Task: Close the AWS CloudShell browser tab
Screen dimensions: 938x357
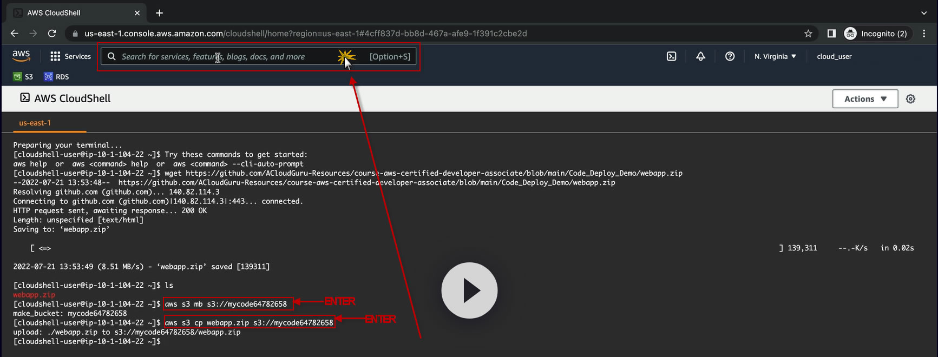Action: (137, 13)
